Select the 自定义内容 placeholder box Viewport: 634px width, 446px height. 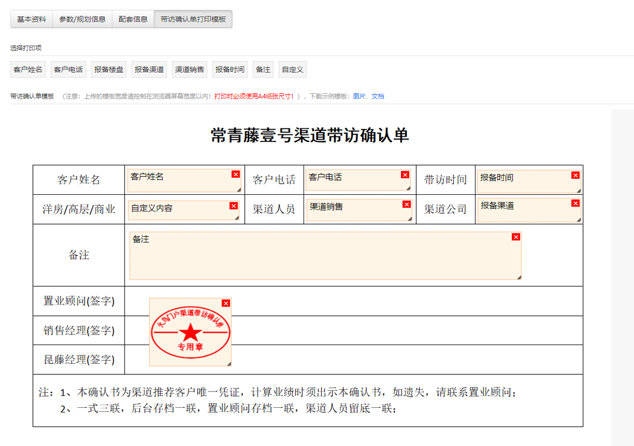(x=183, y=210)
